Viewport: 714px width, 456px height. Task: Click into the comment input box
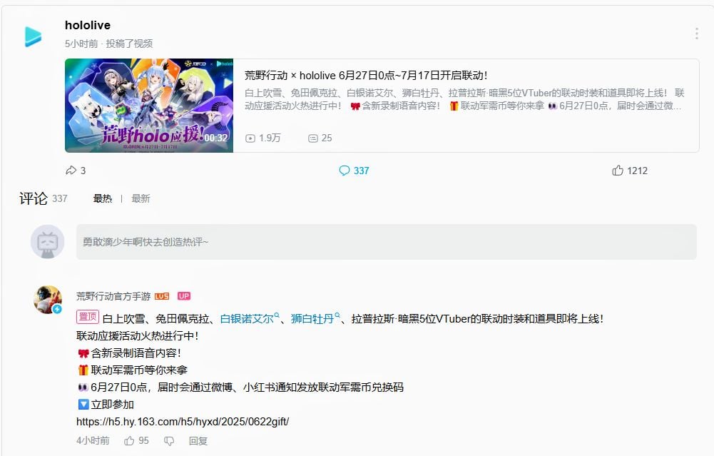[386, 242]
